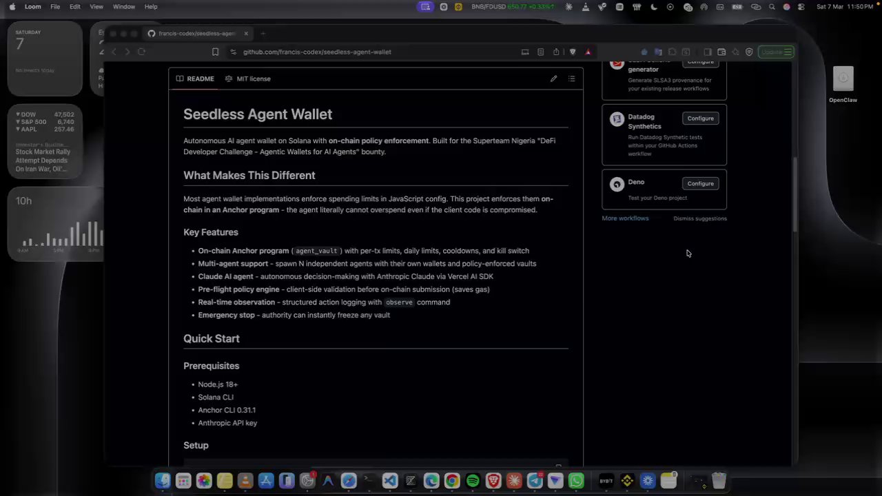Toggle the browser sidebar panel icon
The height and width of the screenshot is (496, 882).
coord(708,52)
